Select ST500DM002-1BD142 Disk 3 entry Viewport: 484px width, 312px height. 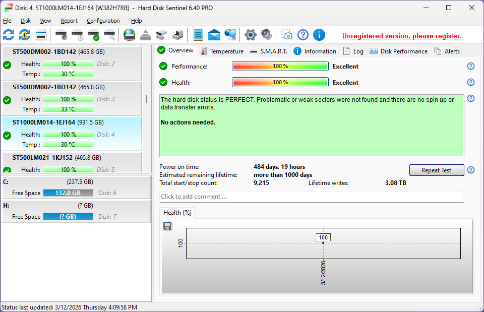72,98
